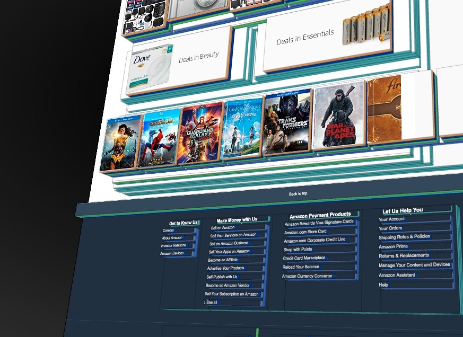Click the silver compact camera image
463x337 pixels.
(199, 8)
